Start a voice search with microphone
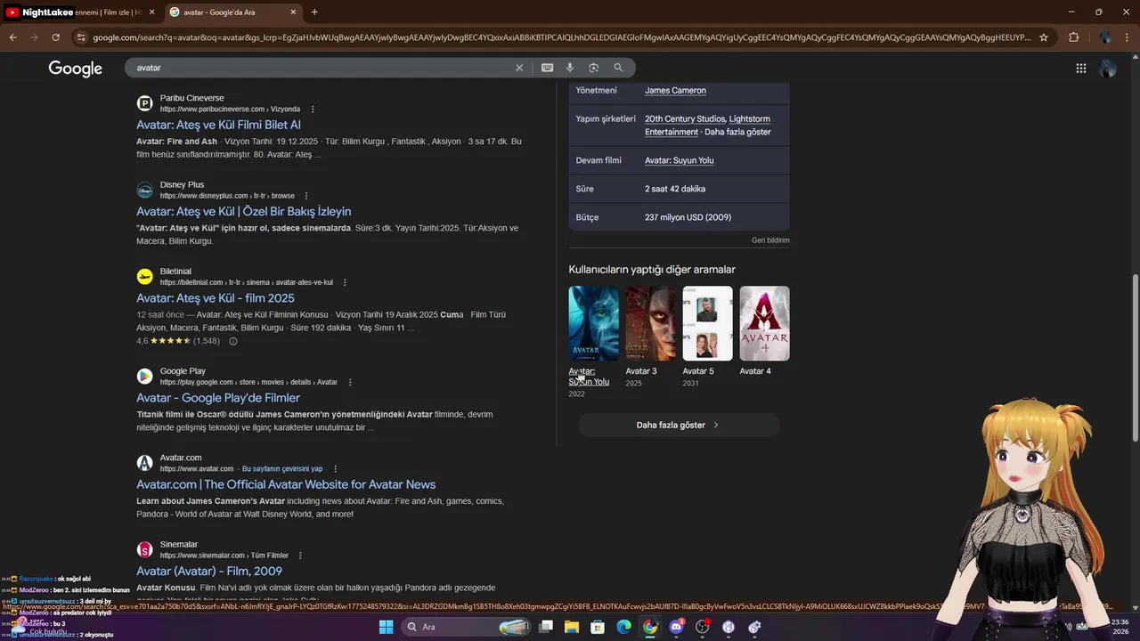The height and width of the screenshot is (641, 1140). pos(570,68)
